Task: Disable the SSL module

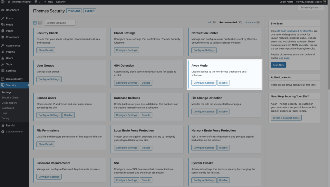Action: pyautogui.click(x=146, y=180)
